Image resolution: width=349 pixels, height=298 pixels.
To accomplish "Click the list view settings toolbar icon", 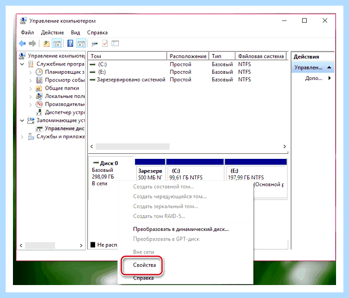I will point(115,43).
